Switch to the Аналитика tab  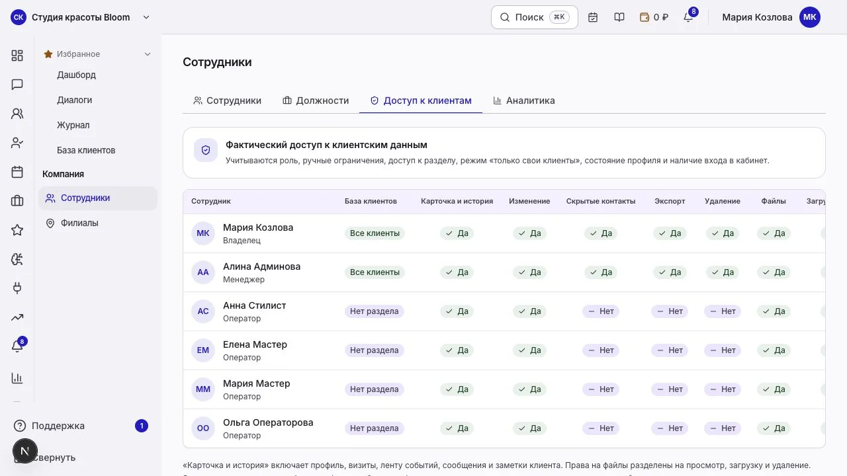coord(524,100)
